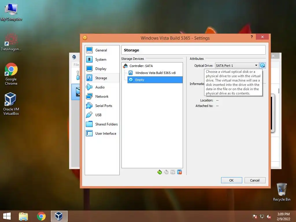Open the Oracle VM VirtualBox desktop shortcut
The width and height of the screenshot is (296, 222).
click(11, 104)
